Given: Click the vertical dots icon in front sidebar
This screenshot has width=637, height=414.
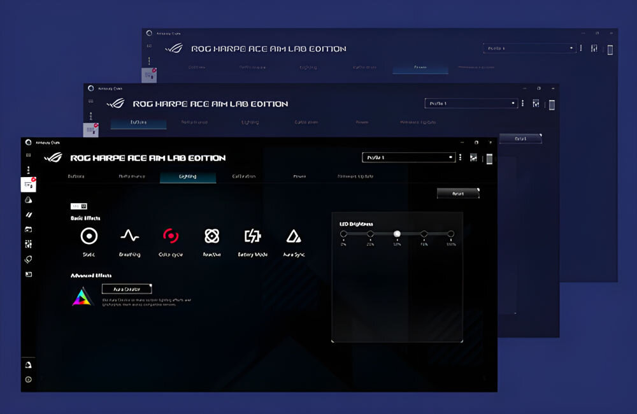Looking at the screenshot, I should point(29,169).
